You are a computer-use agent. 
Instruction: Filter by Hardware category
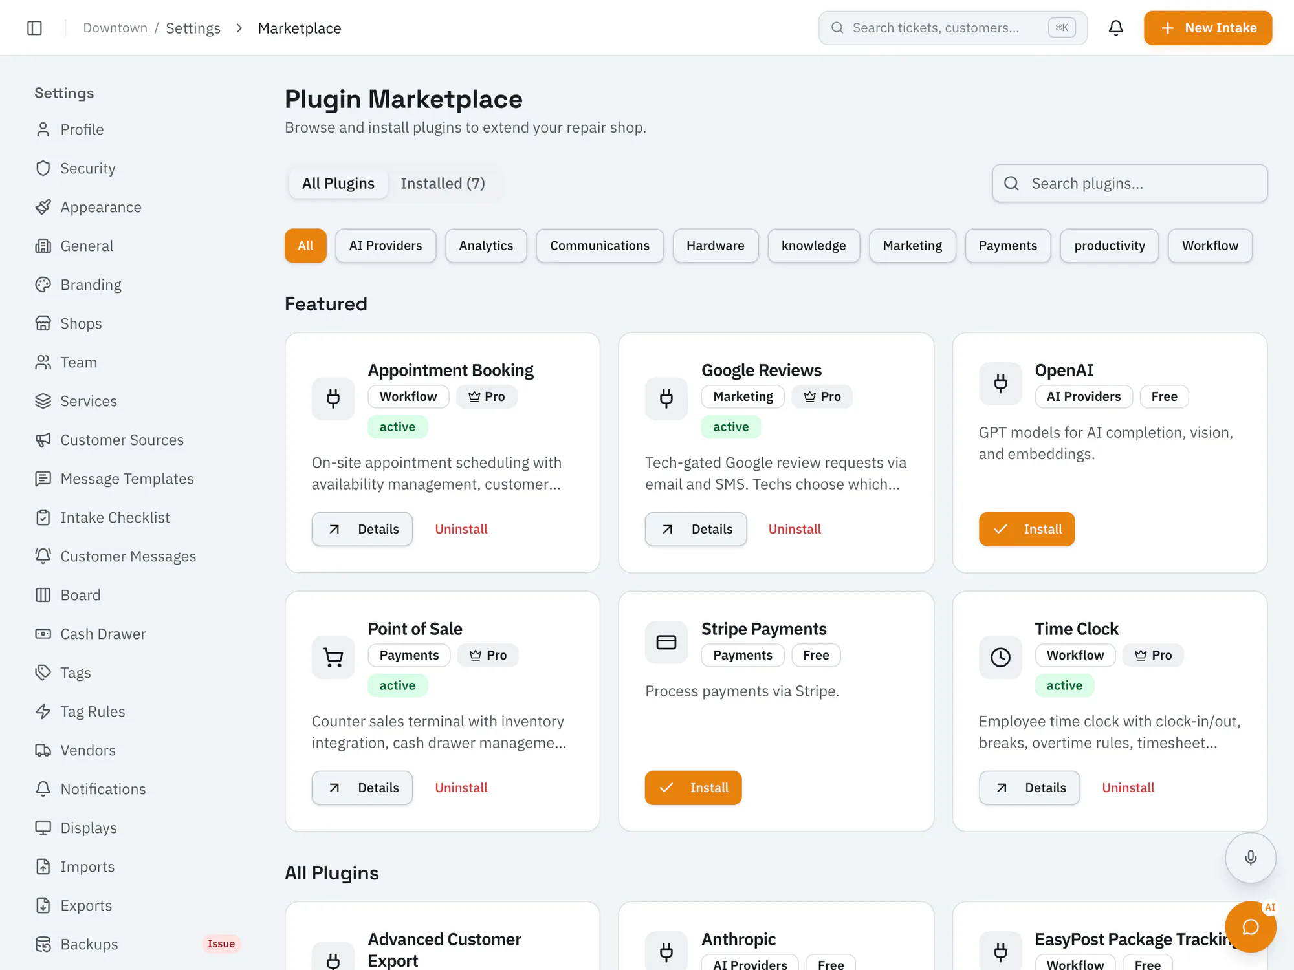tap(716, 246)
